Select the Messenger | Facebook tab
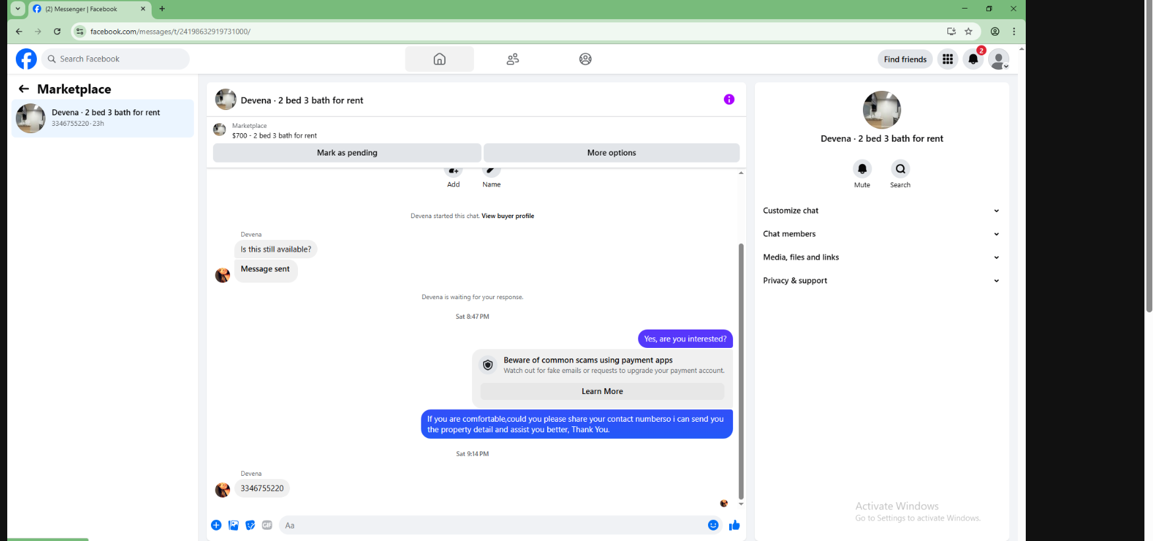This screenshot has height=541, width=1153. pyautogui.click(x=90, y=9)
